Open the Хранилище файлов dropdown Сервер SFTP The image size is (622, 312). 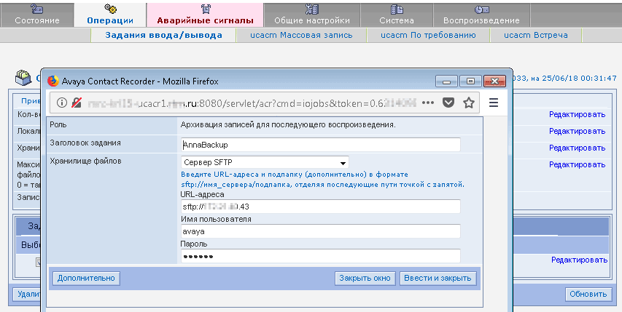265,162
